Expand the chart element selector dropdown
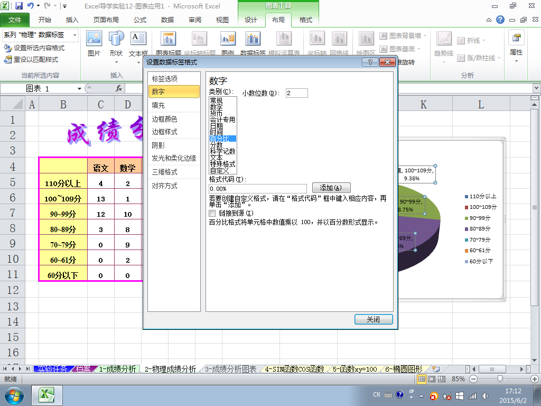541x406 pixels. [x=74, y=35]
